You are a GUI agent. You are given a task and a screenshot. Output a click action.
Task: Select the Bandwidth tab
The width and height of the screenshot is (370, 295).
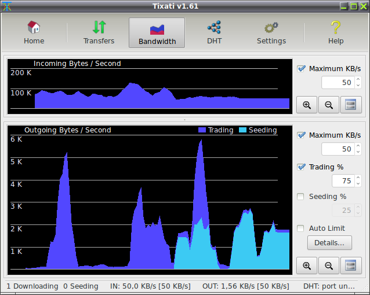[157, 33]
